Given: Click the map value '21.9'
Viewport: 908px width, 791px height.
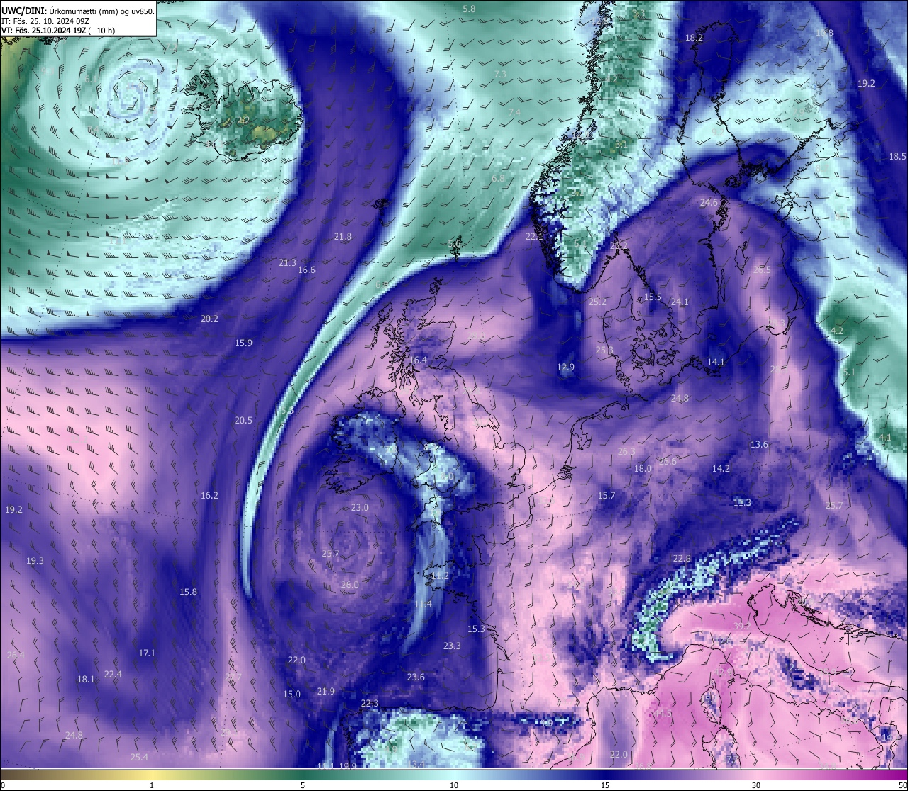Looking at the screenshot, I should click(x=326, y=691).
